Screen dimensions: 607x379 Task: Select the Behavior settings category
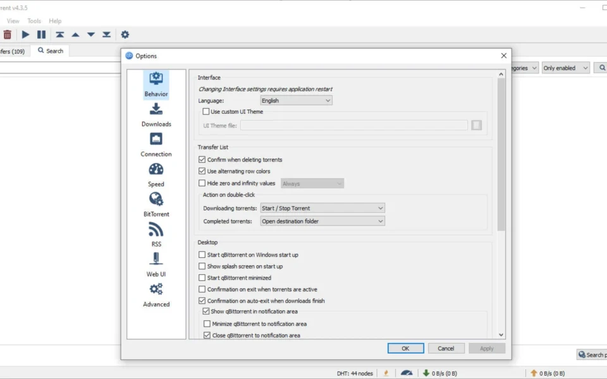tap(156, 85)
